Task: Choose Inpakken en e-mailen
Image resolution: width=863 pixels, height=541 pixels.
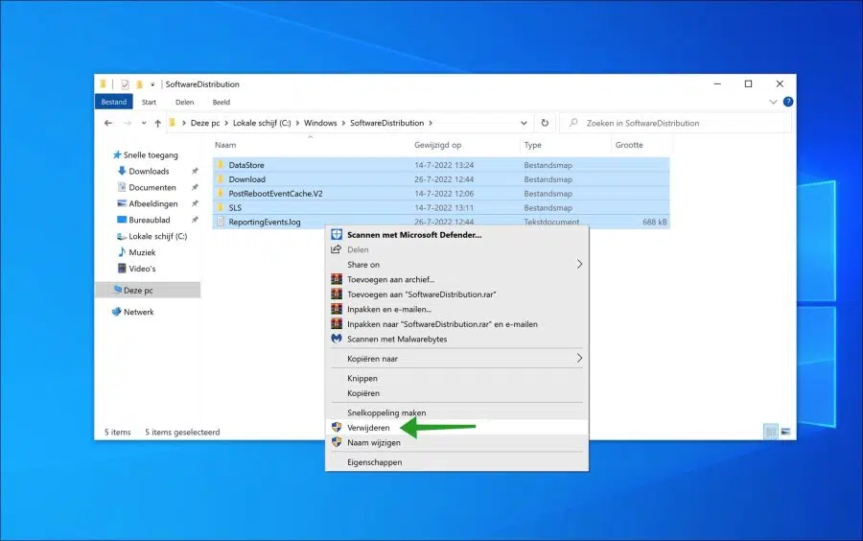Action: [456, 309]
